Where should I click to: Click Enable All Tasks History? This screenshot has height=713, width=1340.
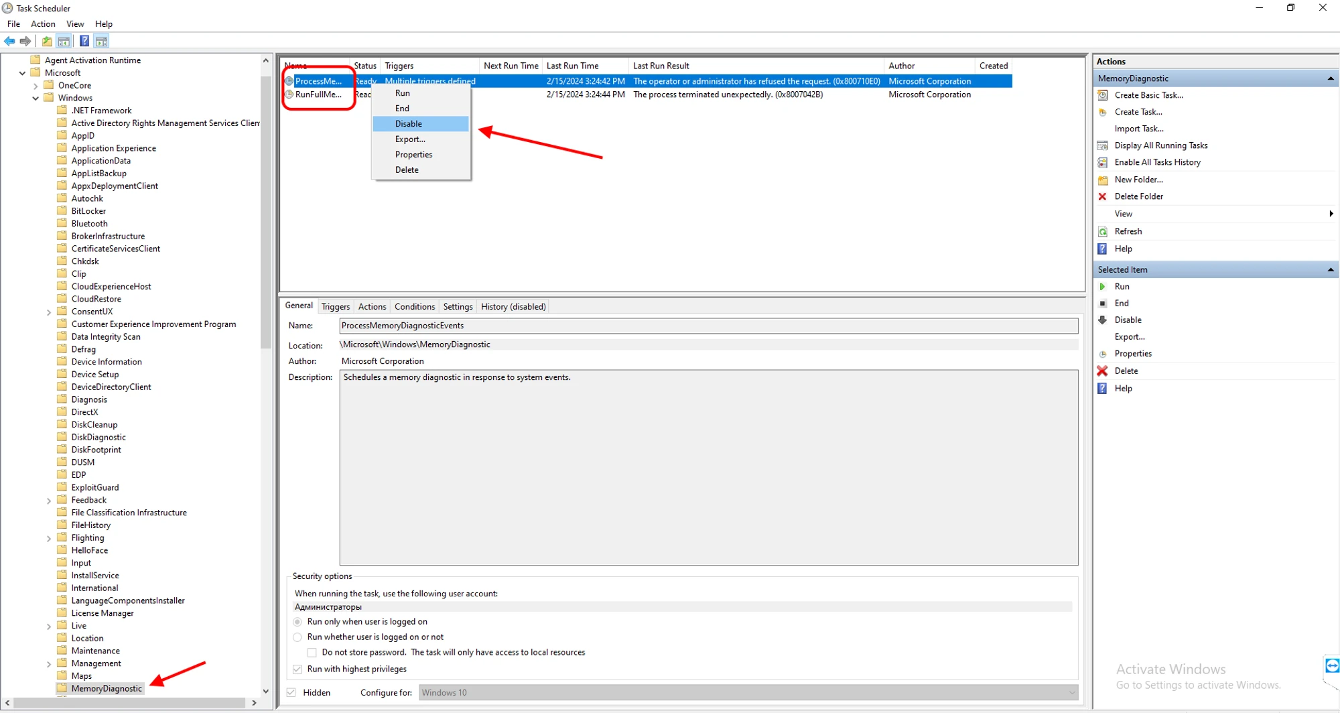[1157, 162]
